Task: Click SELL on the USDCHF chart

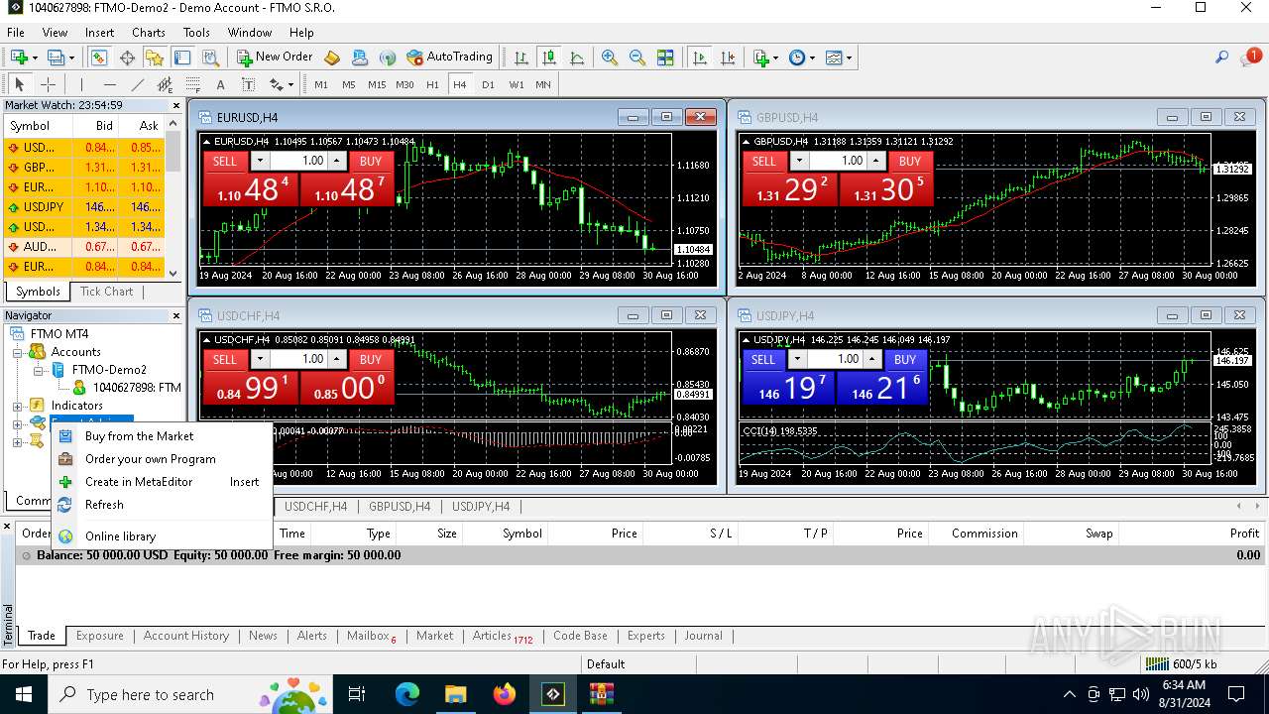Action: click(225, 360)
